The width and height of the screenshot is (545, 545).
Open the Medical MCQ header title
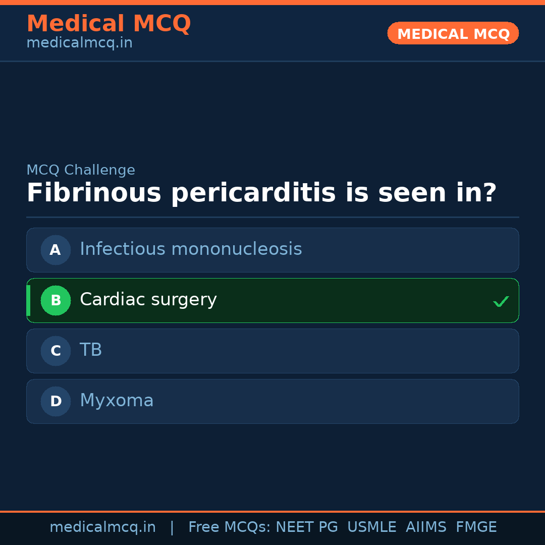coord(108,24)
